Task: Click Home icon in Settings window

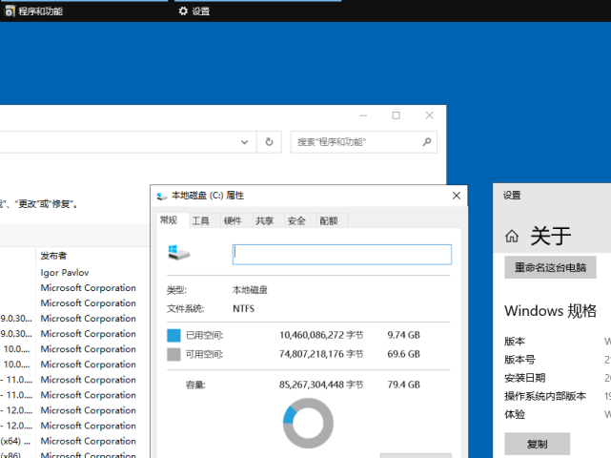Action: (x=512, y=236)
